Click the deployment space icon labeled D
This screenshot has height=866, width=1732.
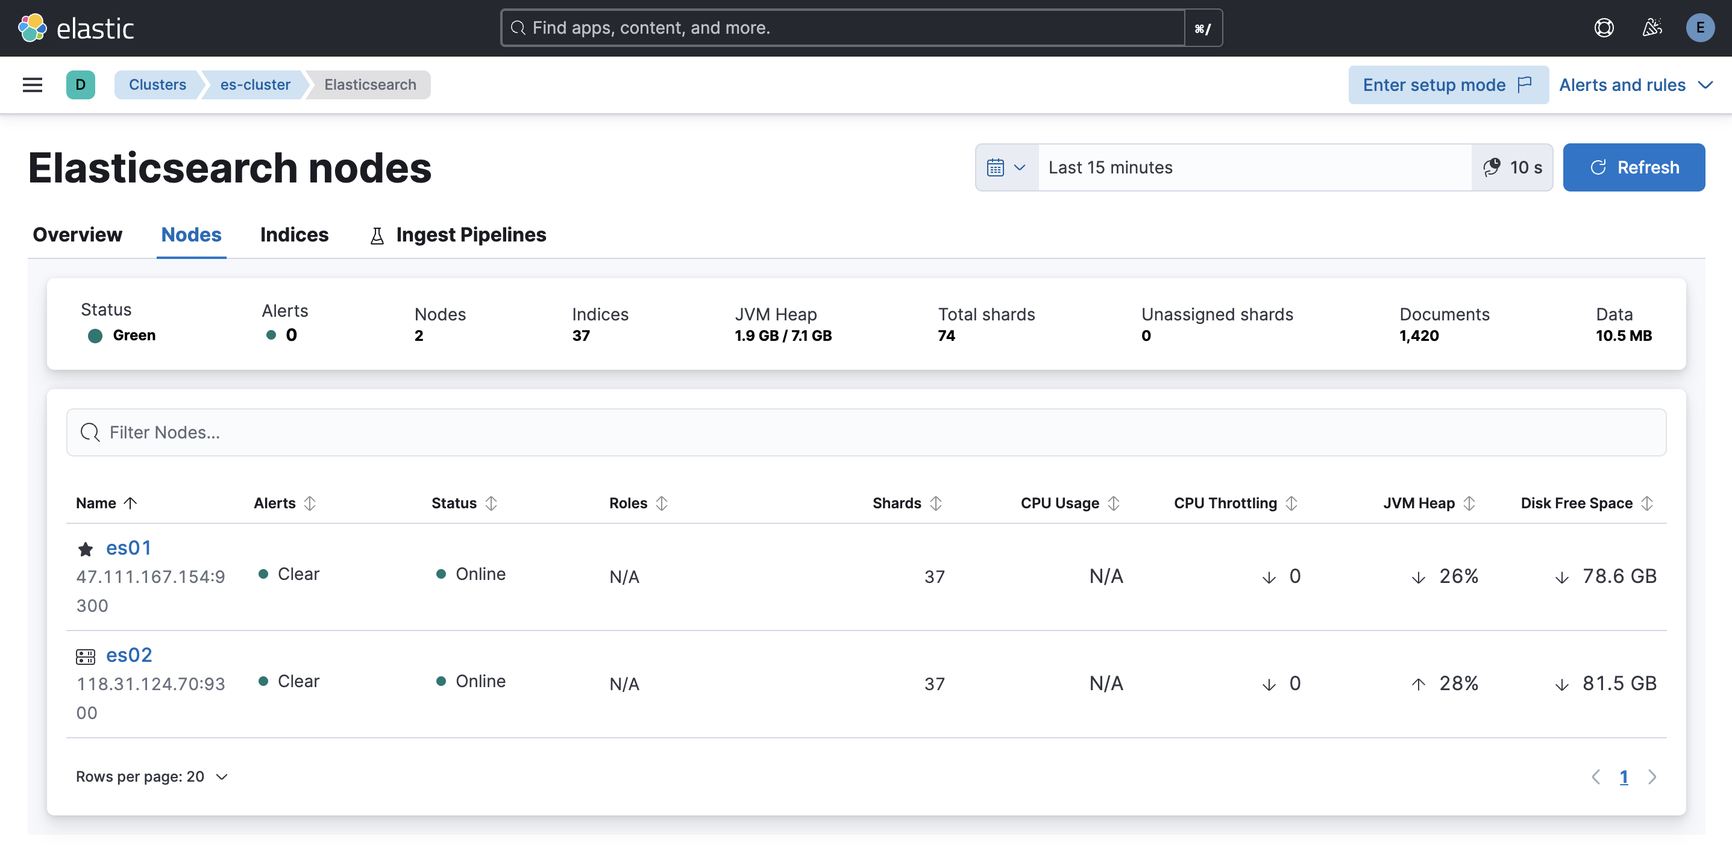pos(81,85)
